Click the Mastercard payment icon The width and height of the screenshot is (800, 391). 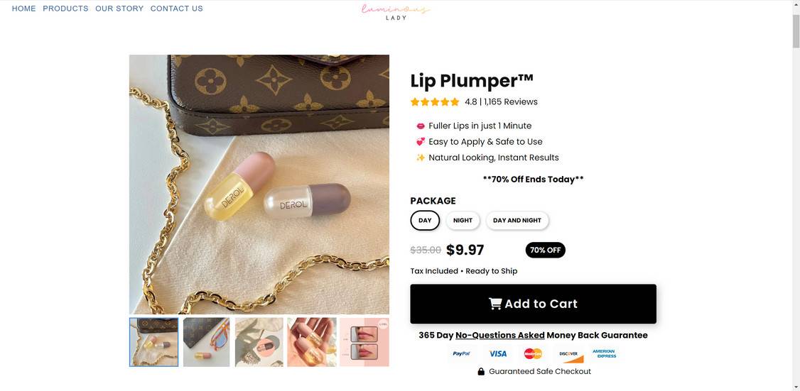pyautogui.click(x=533, y=353)
